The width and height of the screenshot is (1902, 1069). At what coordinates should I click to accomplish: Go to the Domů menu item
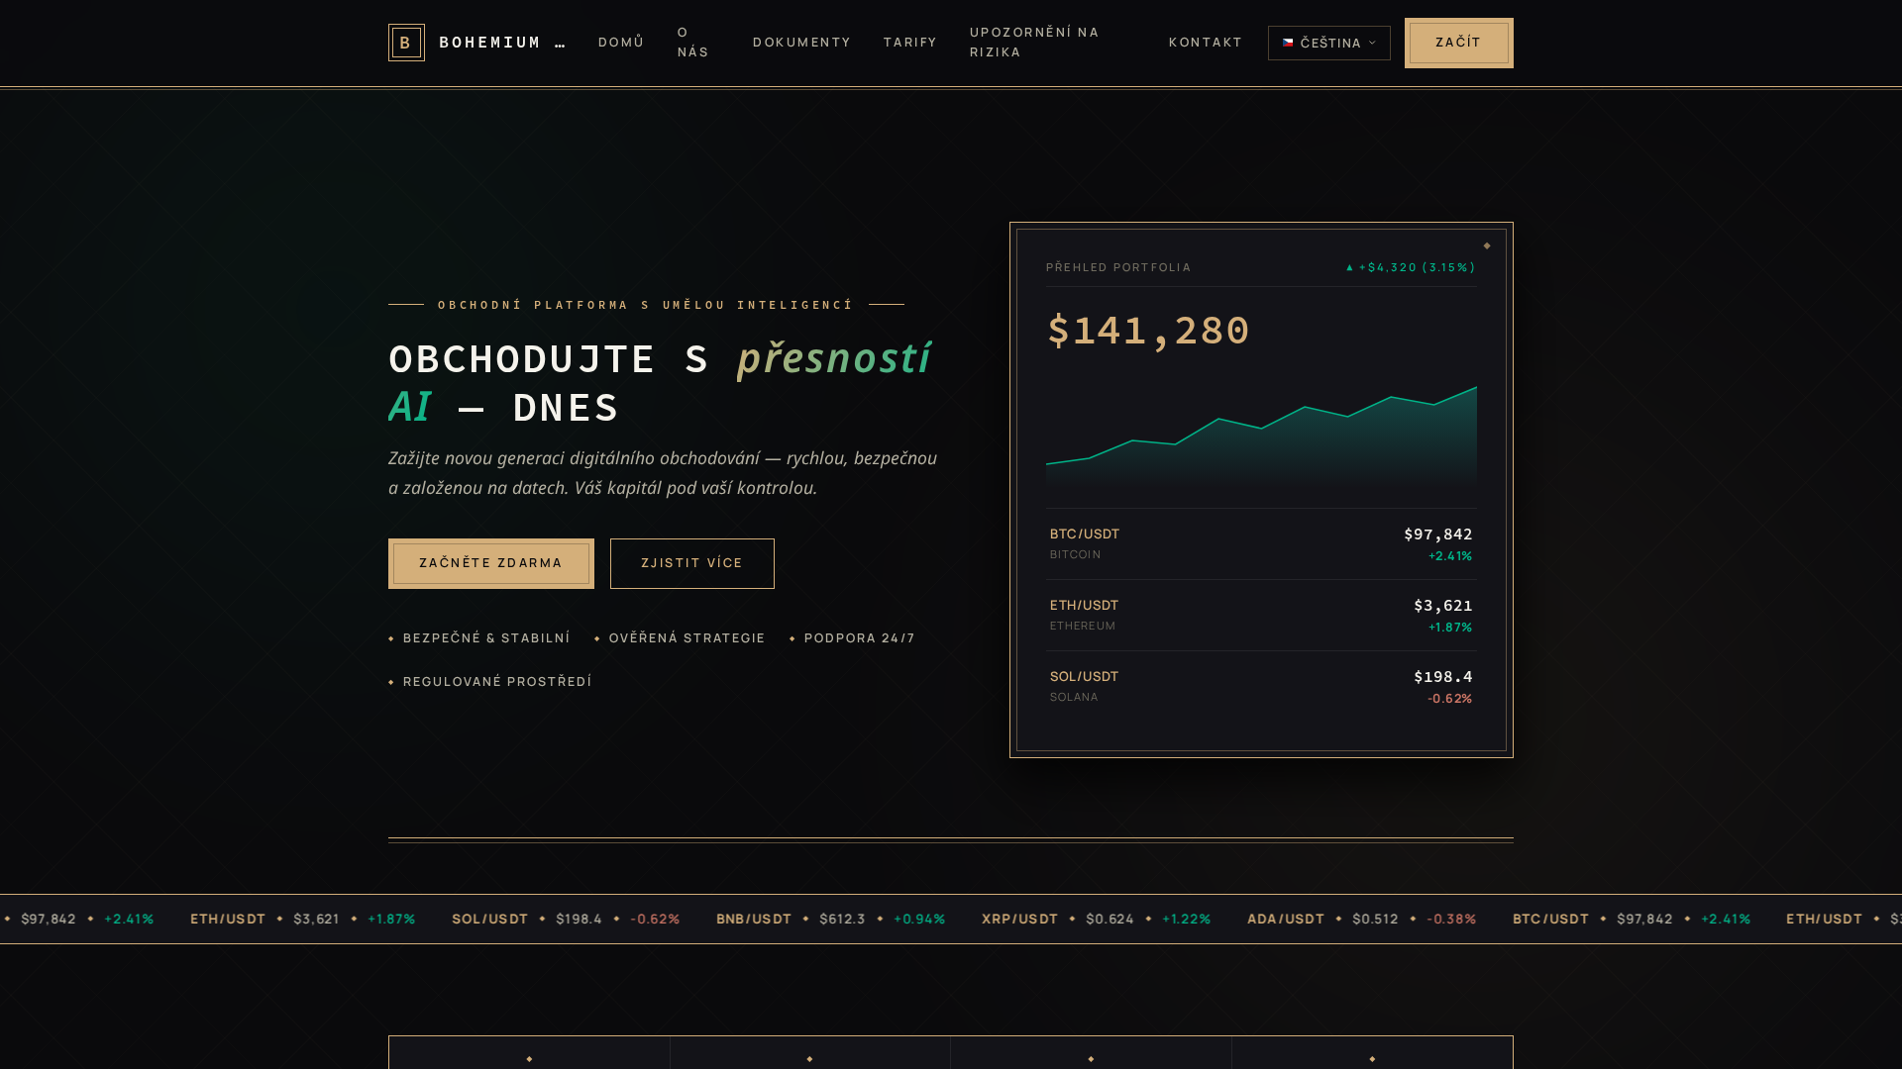pyautogui.click(x=621, y=43)
